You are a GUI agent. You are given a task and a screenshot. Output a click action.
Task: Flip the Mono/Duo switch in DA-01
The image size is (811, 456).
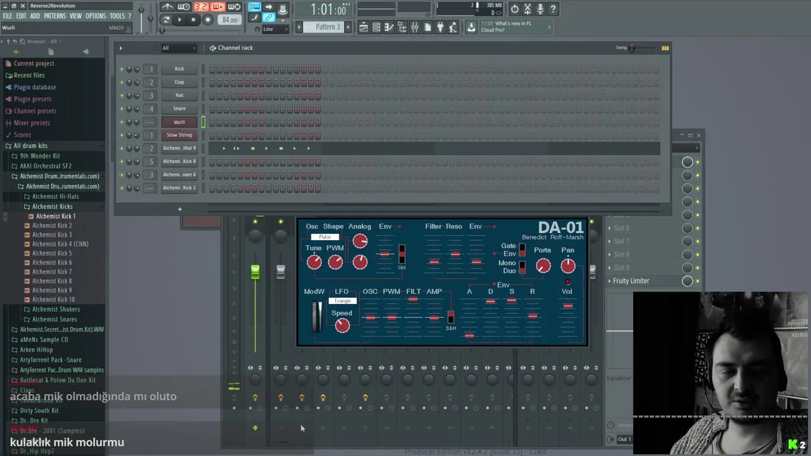pos(522,267)
